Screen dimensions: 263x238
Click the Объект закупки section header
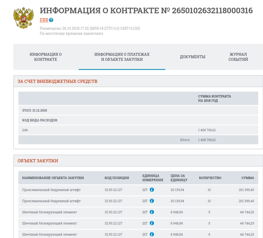[x=38, y=161]
